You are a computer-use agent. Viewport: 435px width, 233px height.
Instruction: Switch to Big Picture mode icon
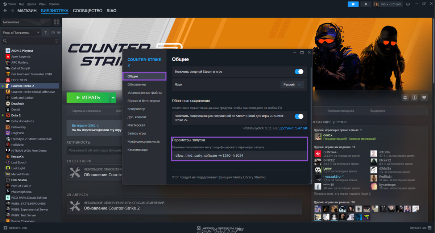coord(408,4)
